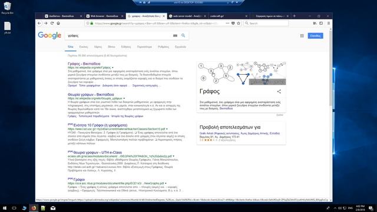Viewport: 377px width, 212px height.
Task: Click the taskbar clock and date
Action: (360, 208)
